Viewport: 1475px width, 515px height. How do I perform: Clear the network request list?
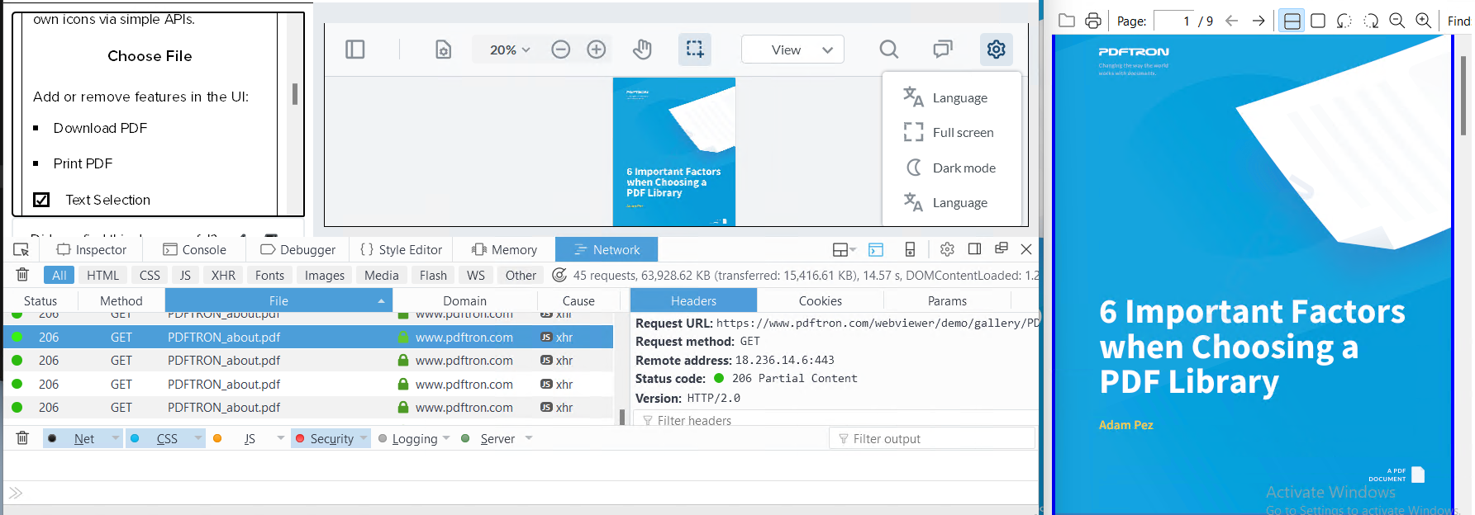[22, 275]
